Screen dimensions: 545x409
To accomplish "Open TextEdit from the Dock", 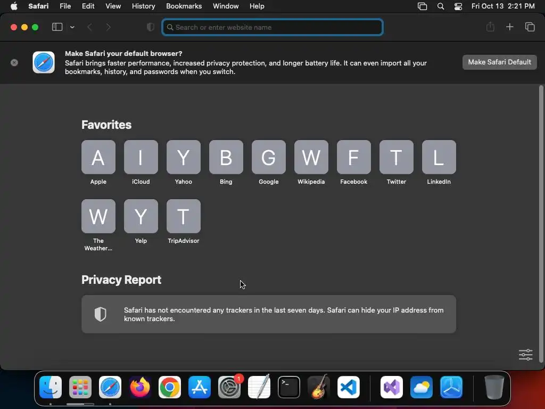I will click(x=259, y=387).
